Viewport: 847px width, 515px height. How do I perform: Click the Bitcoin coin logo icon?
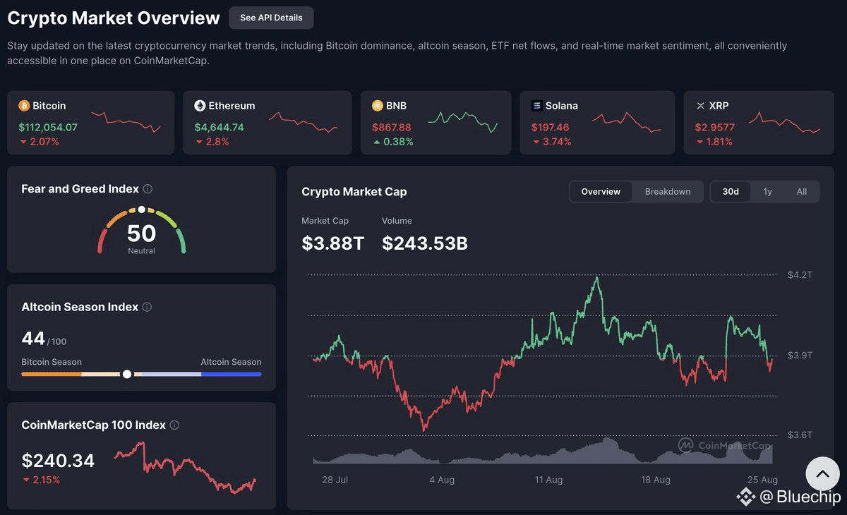click(x=24, y=106)
